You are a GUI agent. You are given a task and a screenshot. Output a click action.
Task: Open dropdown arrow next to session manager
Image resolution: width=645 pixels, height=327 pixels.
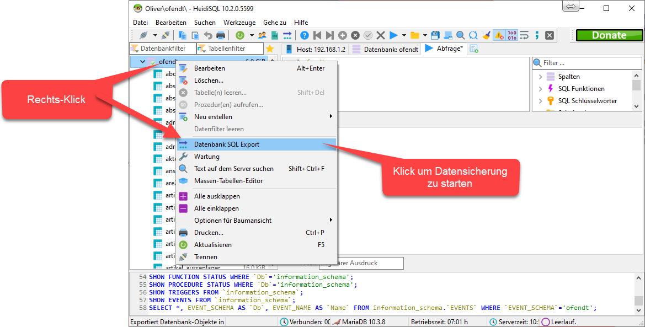155,35
